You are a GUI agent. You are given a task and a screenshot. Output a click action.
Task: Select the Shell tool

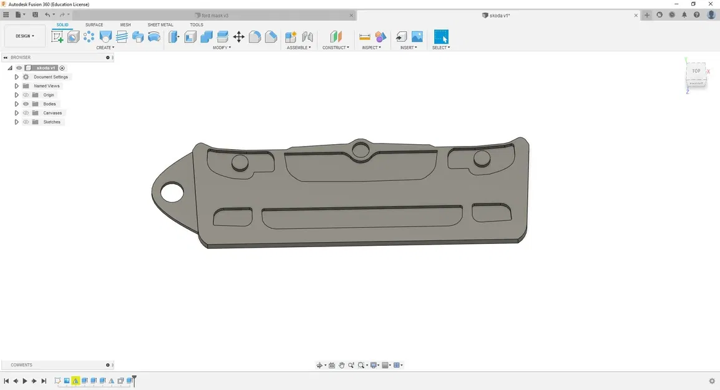tap(190, 37)
